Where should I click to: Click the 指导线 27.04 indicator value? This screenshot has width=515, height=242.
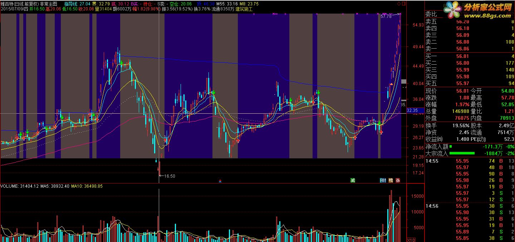78,4
